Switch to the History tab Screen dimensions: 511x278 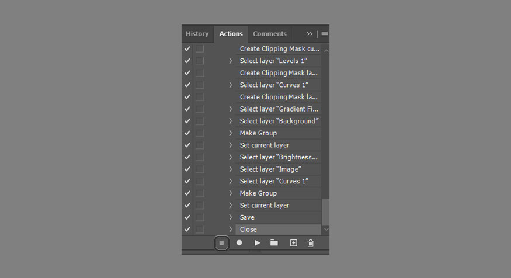(197, 34)
